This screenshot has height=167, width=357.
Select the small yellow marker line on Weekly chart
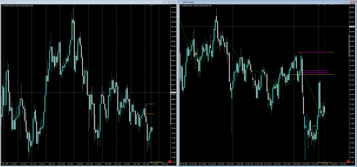(x=314, y=126)
